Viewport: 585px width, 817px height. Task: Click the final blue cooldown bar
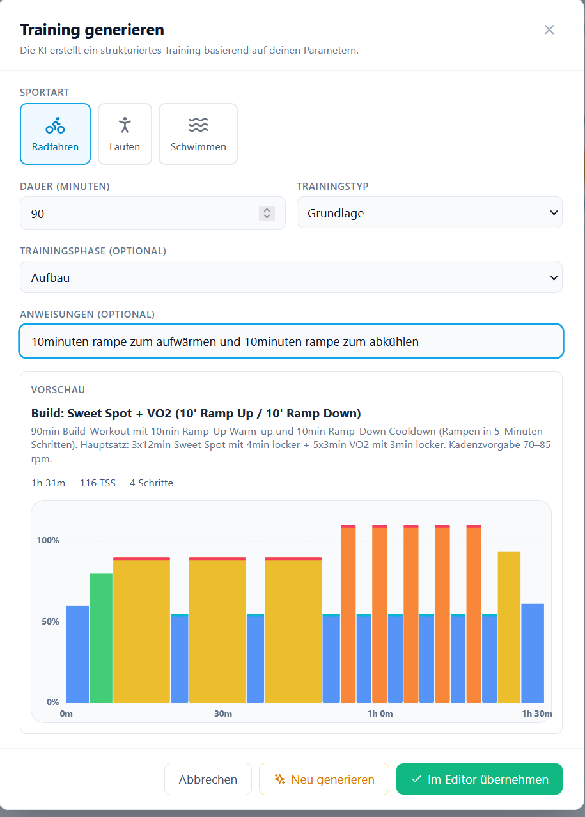pos(533,653)
